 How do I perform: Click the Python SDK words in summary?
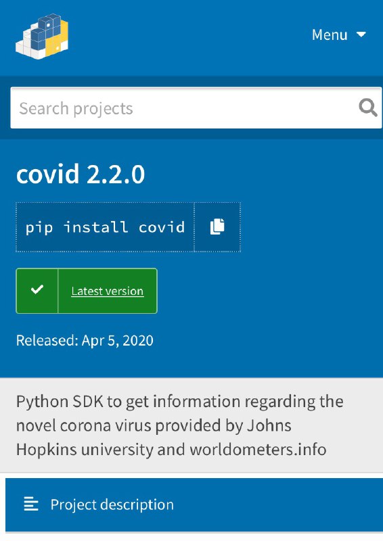60,402
